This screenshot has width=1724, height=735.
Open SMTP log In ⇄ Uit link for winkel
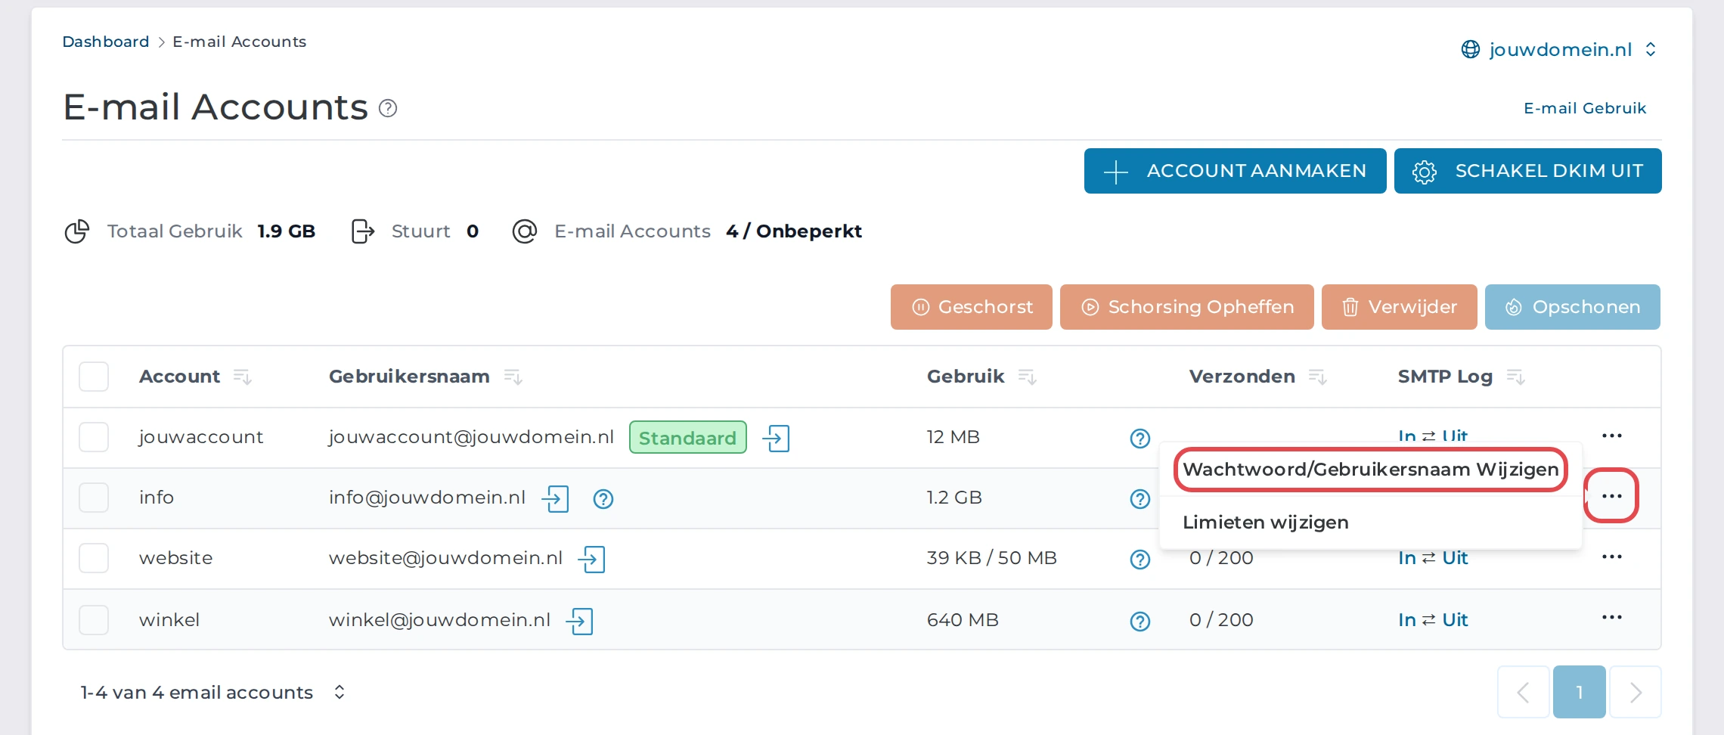1433,620
